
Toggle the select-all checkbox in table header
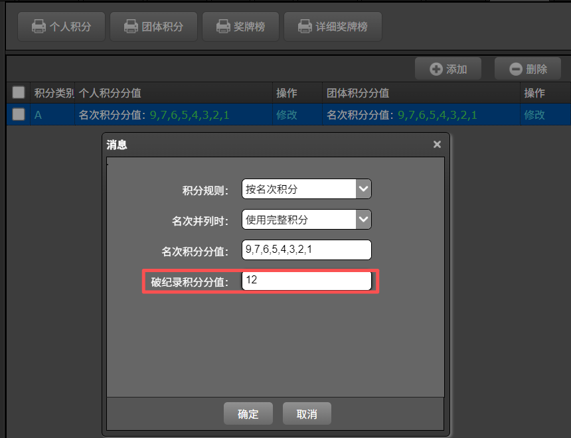click(19, 93)
